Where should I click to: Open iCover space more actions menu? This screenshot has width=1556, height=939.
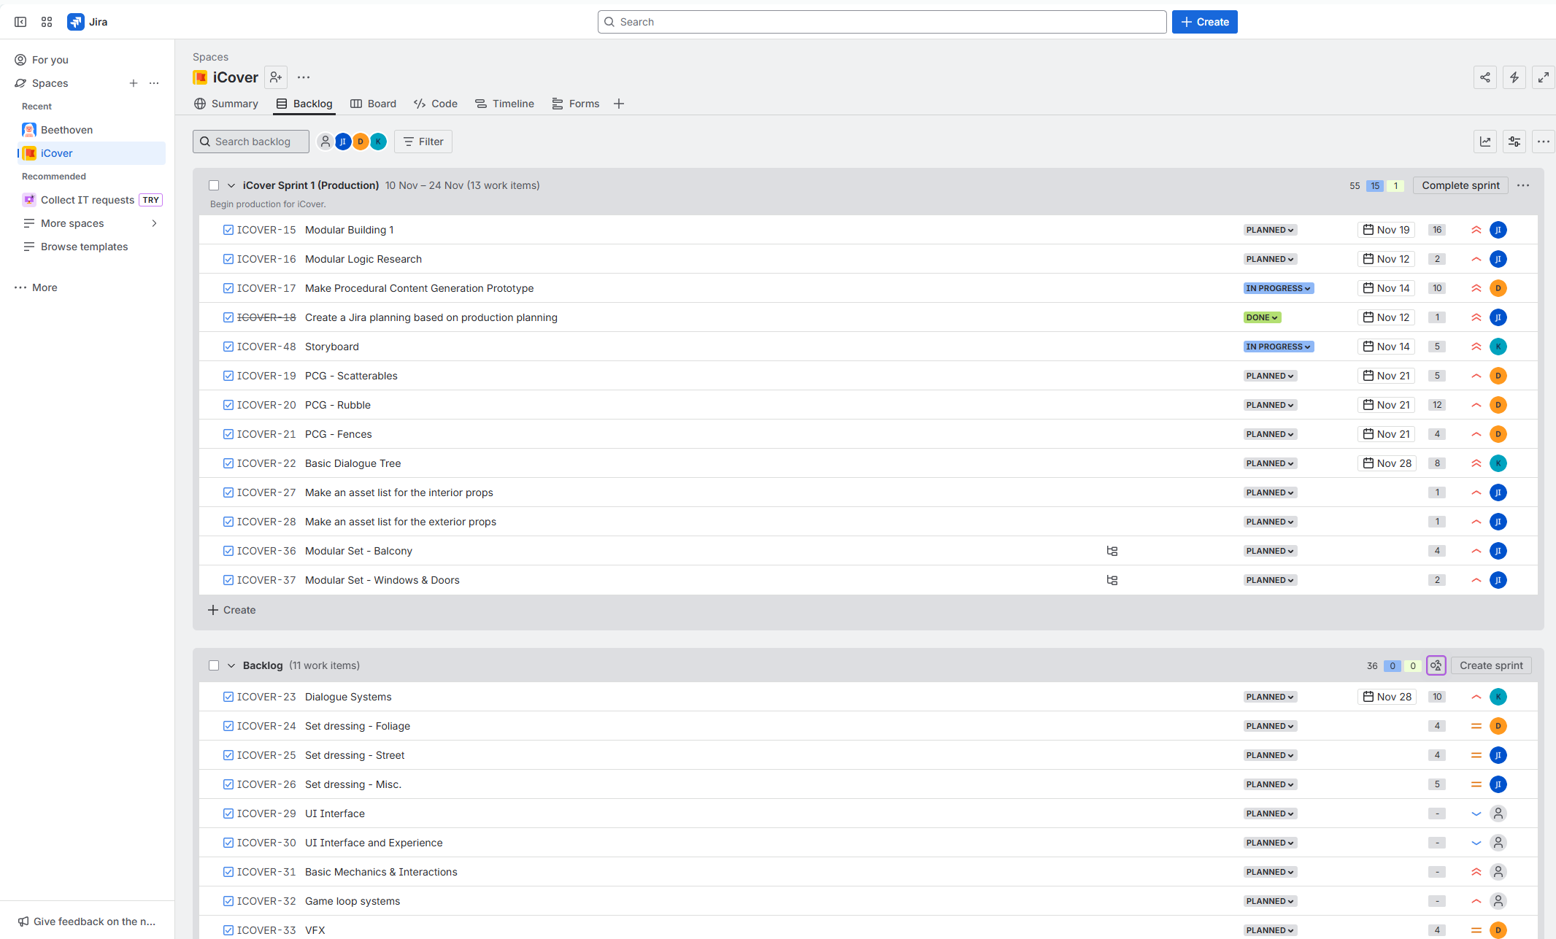304,77
